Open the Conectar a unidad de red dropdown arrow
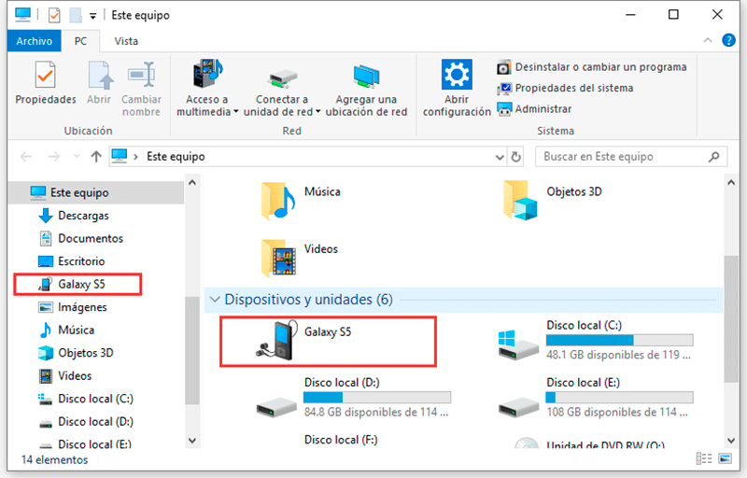The height and width of the screenshot is (478, 747). pyautogui.click(x=317, y=112)
